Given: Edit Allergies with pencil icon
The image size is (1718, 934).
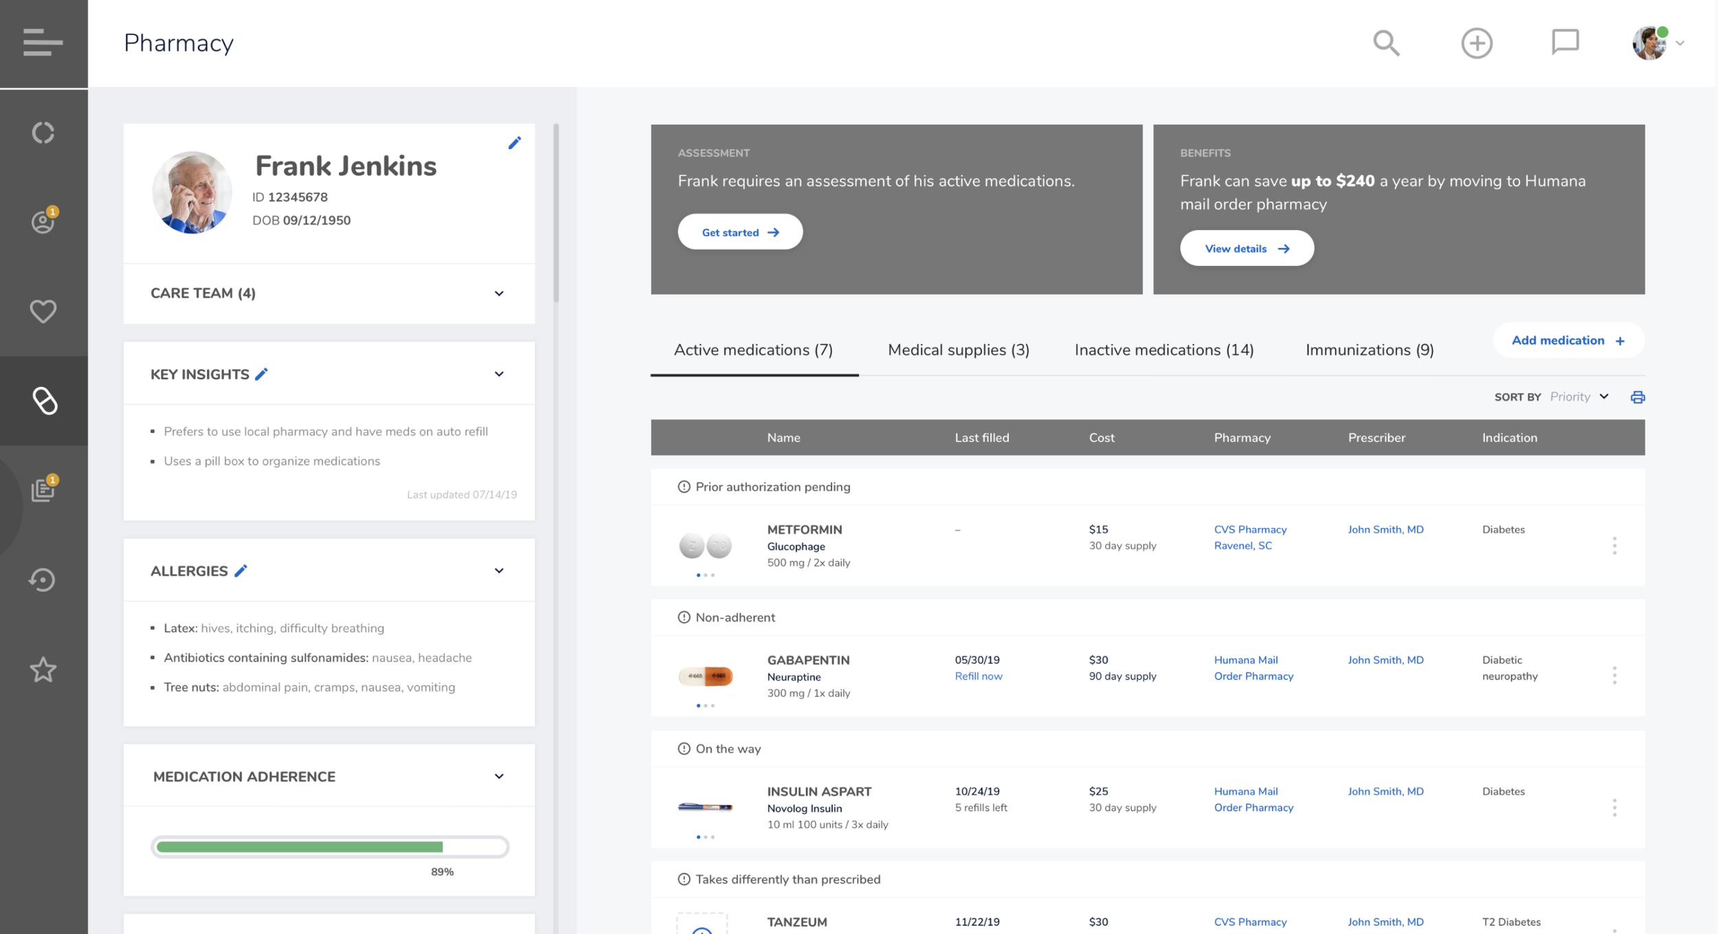Looking at the screenshot, I should pos(241,571).
